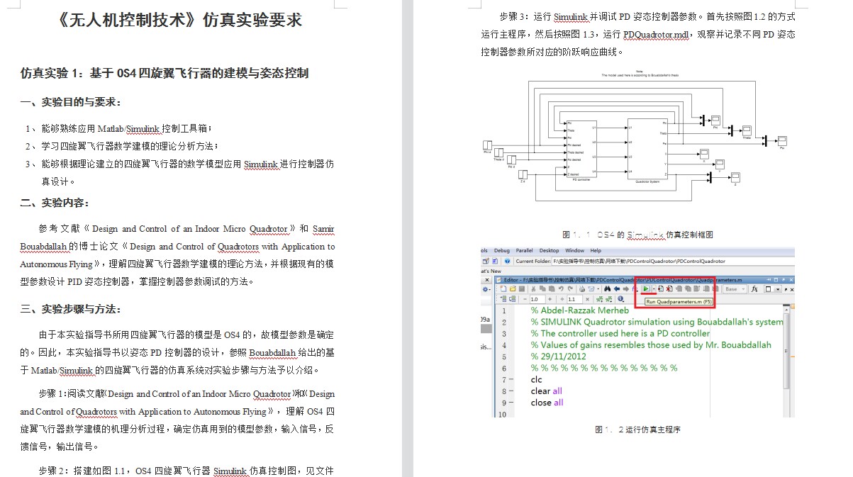Click the heading 仿真实验 1：基于 OS4 四旋翼飞行器的建模与姿态控制
The width and height of the screenshot is (853, 477).
[x=164, y=73]
